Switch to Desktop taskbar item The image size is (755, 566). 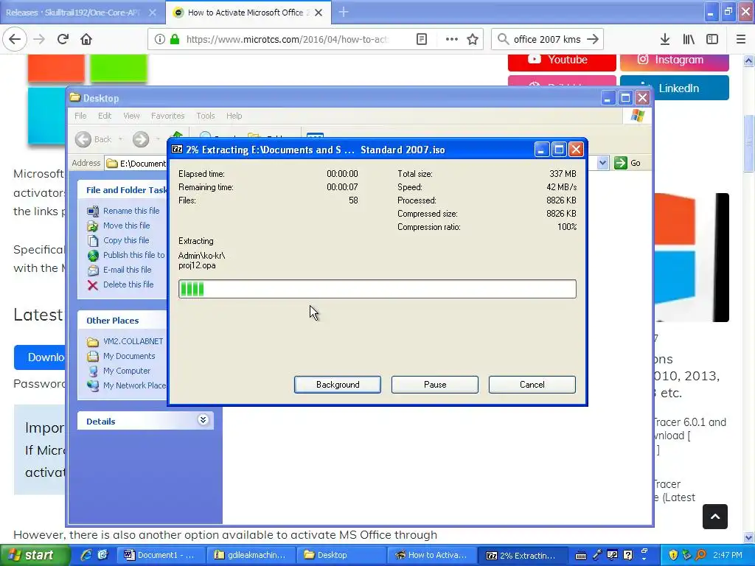tap(341, 555)
